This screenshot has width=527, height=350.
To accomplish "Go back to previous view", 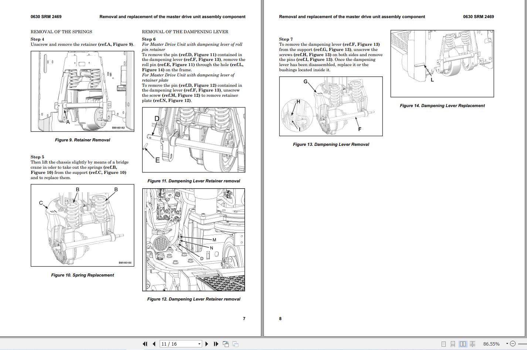I will (x=226, y=343).
